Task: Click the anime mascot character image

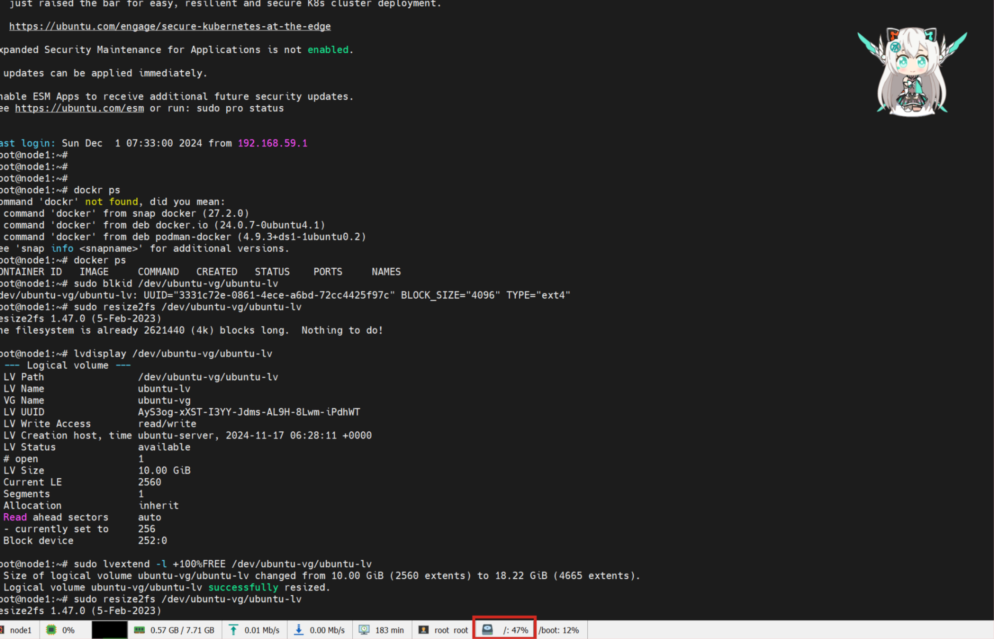Action: point(912,72)
